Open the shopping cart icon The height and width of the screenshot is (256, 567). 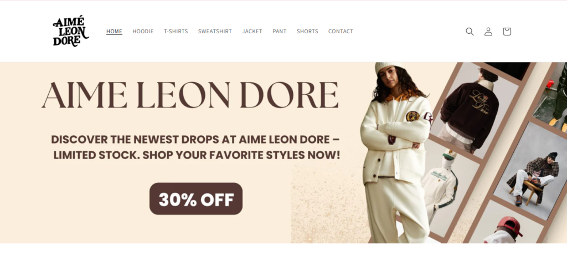click(x=507, y=32)
